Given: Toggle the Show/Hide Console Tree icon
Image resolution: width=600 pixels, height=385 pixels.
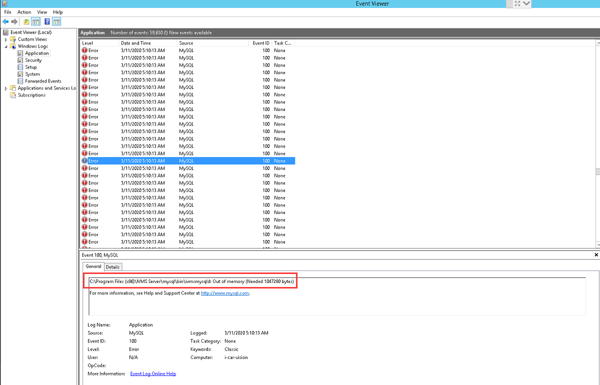Looking at the screenshot, I should pos(35,21).
